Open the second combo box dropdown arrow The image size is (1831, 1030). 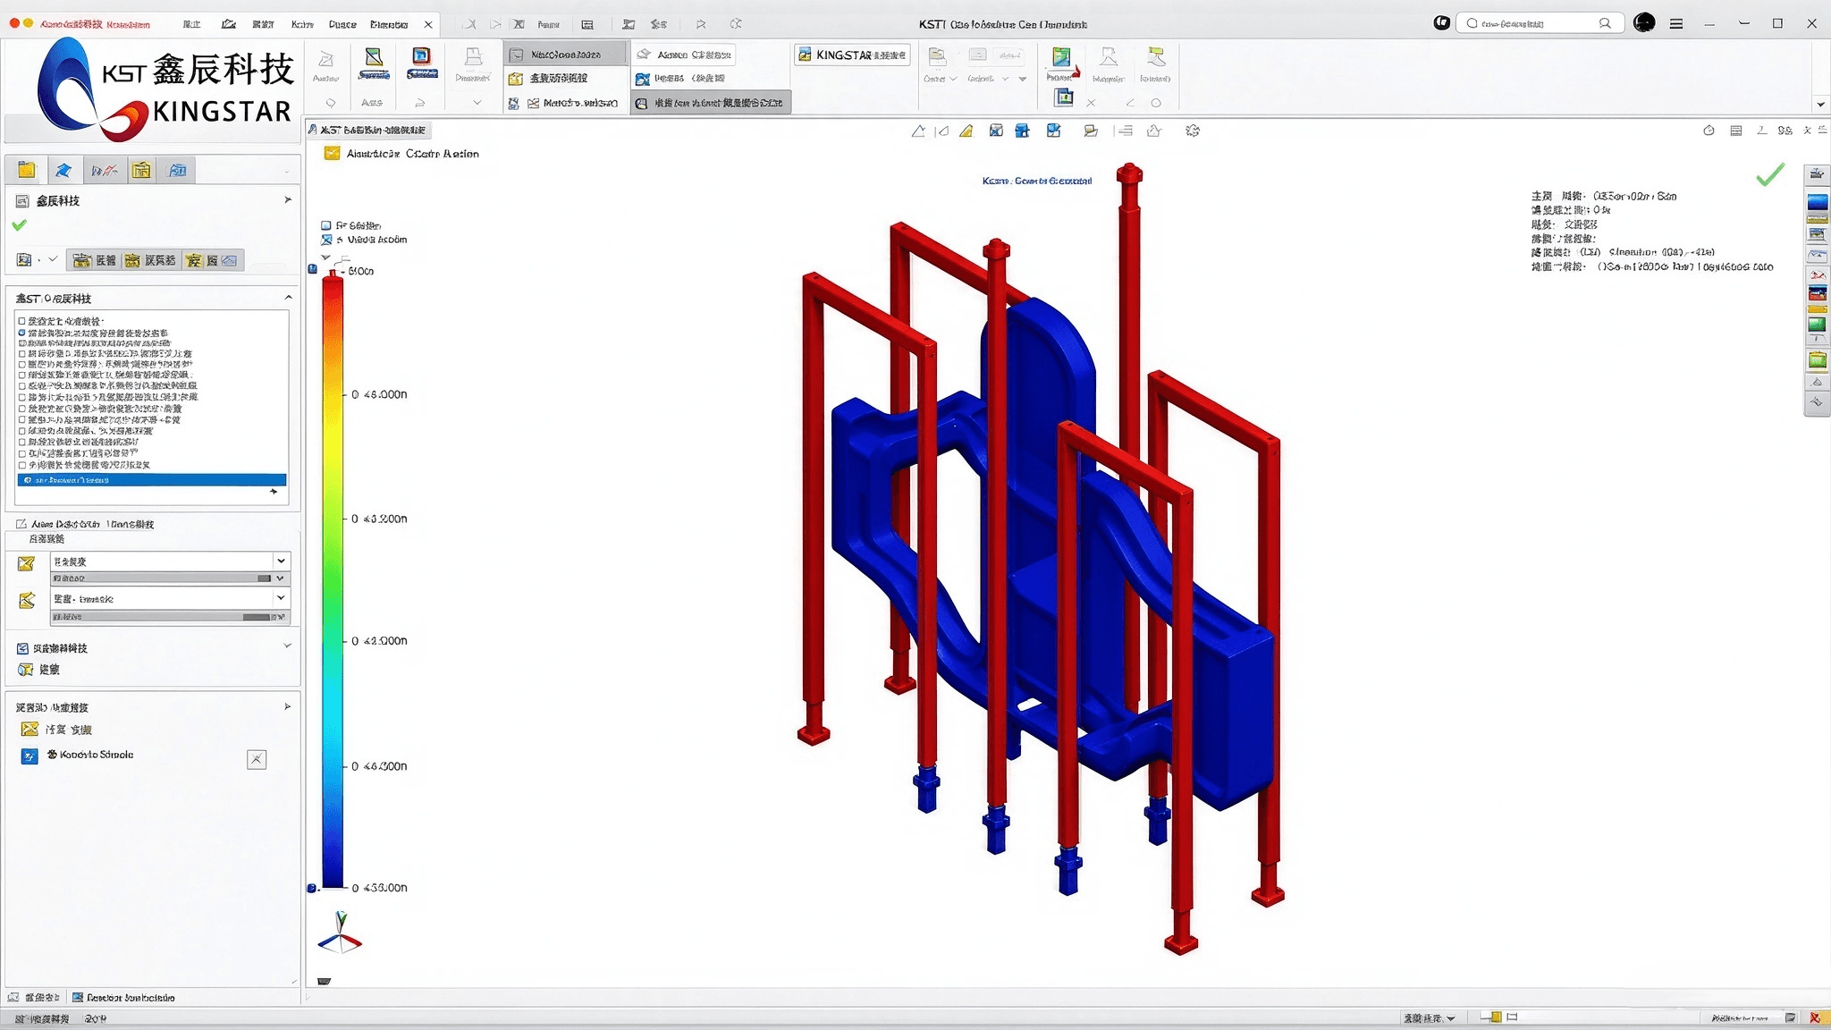tap(281, 598)
